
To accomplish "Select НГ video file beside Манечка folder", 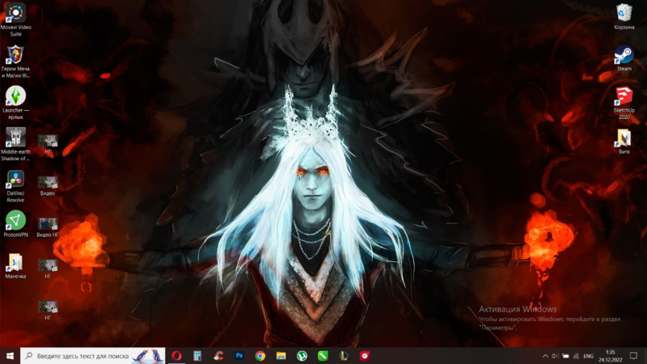I will [x=48, y=269].
